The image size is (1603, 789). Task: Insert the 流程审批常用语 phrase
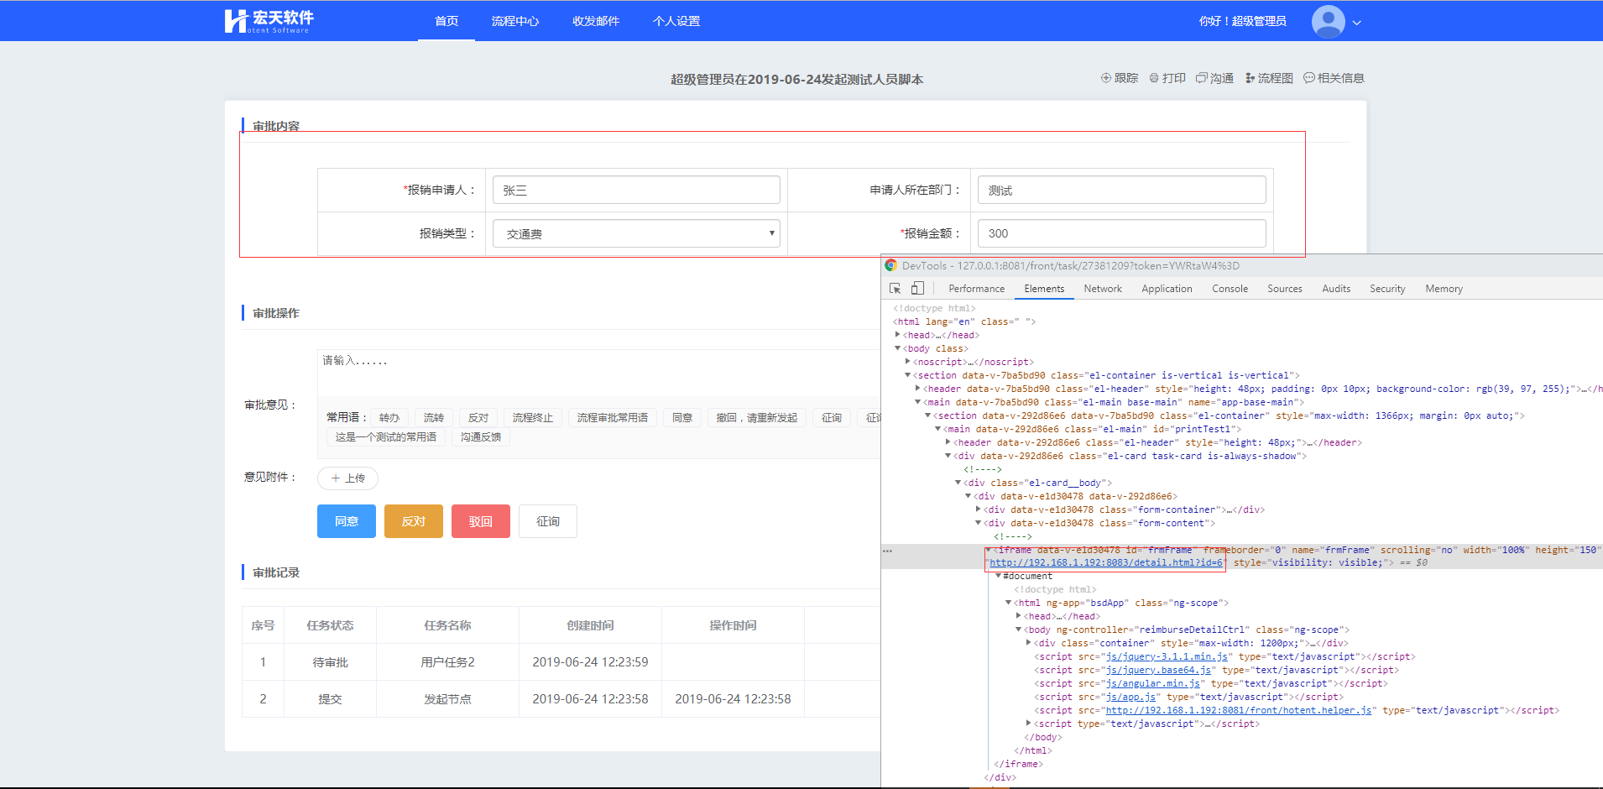tap(613, 417)
